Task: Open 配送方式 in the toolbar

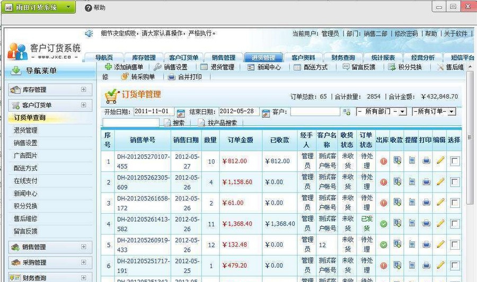Action: [311, 67]
